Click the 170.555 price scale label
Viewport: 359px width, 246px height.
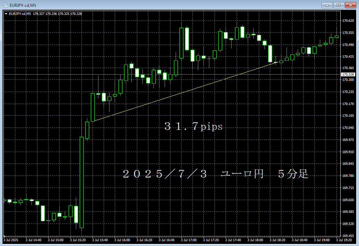pyautogui.click(x=348, y=32)
